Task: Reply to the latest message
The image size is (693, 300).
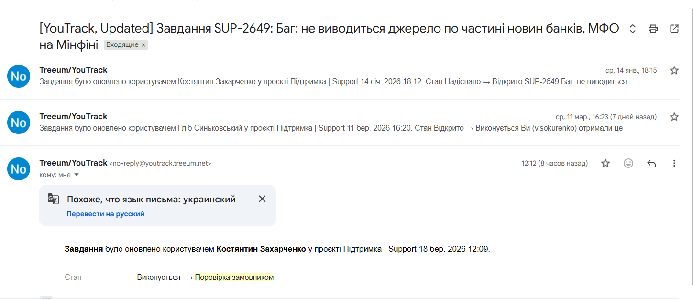Action: coord(651,163)
